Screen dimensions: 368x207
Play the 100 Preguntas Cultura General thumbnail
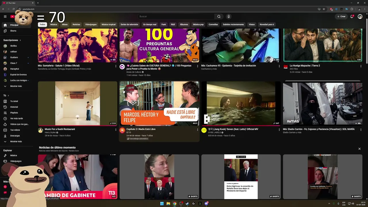click(x=159, y=45)
